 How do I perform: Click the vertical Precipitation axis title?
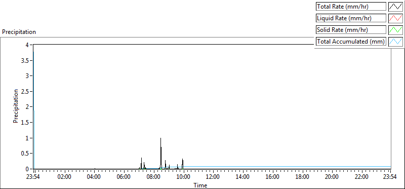pyautogui.click(x=16, y=106)
